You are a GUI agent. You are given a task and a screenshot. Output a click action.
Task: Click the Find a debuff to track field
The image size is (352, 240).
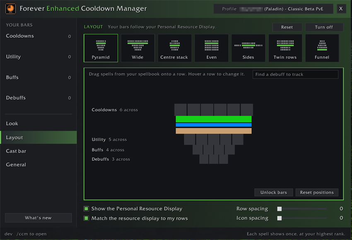[x=295, y=74]
